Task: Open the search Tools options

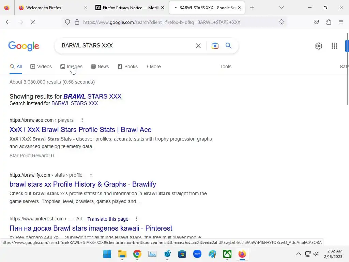Action: click(x=226, y=67)
